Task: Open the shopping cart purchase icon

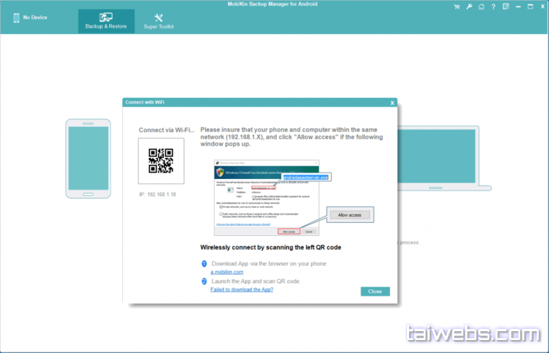Action: coord(457,7)
